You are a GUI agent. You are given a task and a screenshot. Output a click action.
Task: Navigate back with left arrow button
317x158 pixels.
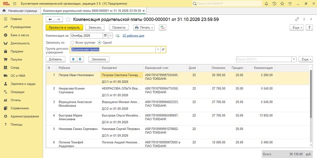point(50,19)
